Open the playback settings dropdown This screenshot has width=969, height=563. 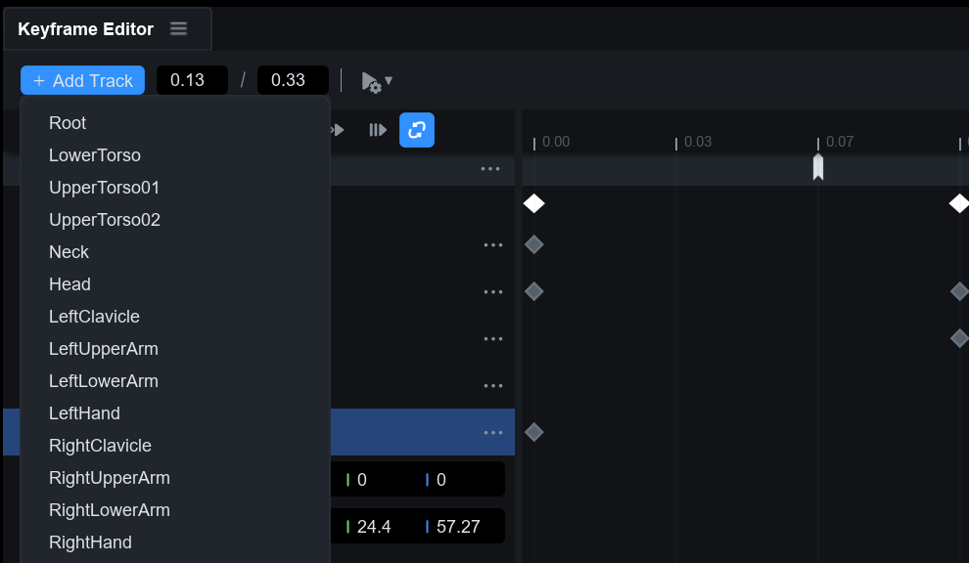tap(377, 81)
